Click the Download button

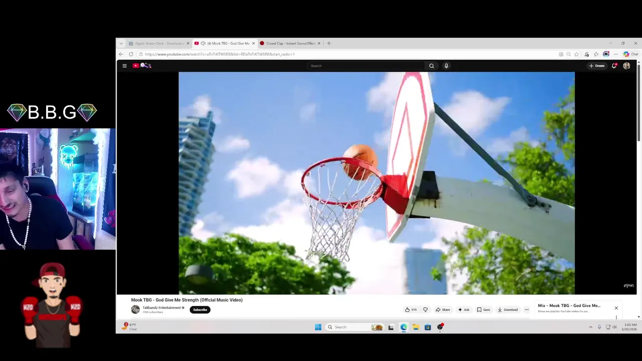pos(508,310)
